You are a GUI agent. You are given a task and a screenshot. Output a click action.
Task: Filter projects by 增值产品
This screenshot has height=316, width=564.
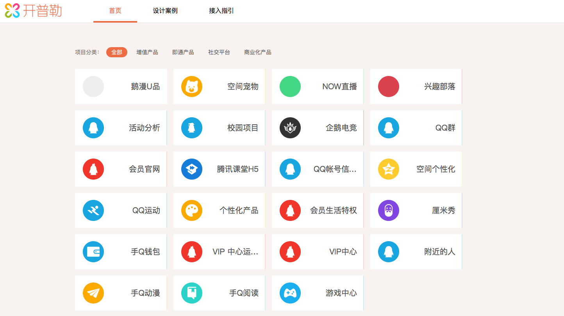pos(147,52)
